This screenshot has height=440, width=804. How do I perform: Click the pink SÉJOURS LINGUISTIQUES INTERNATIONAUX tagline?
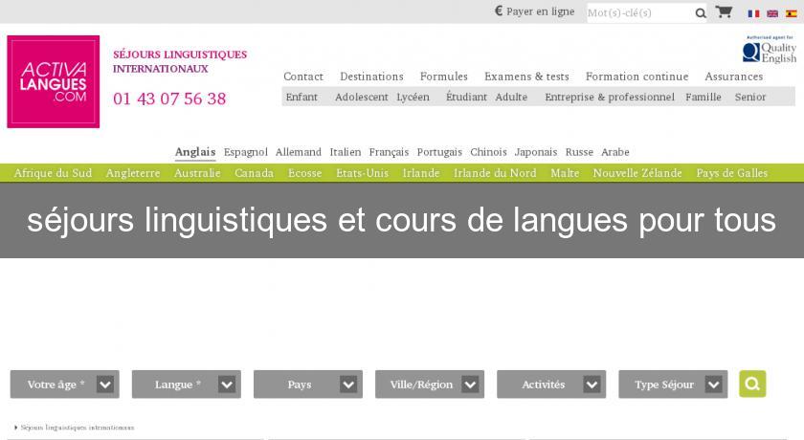pyautogui.click(x=180, y=61)
